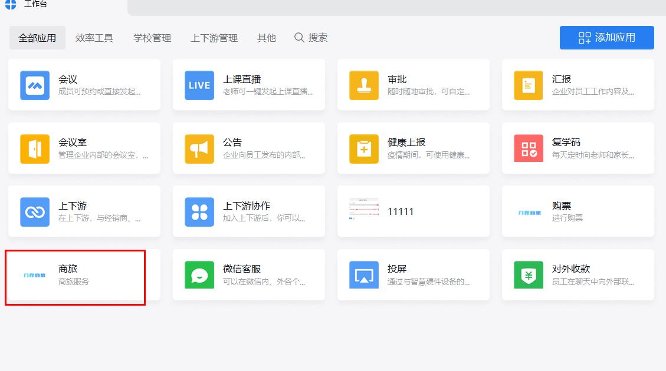Open the 复学码 QR icon
The height and width of the screenshot is (371, 666).
point(529,148)
